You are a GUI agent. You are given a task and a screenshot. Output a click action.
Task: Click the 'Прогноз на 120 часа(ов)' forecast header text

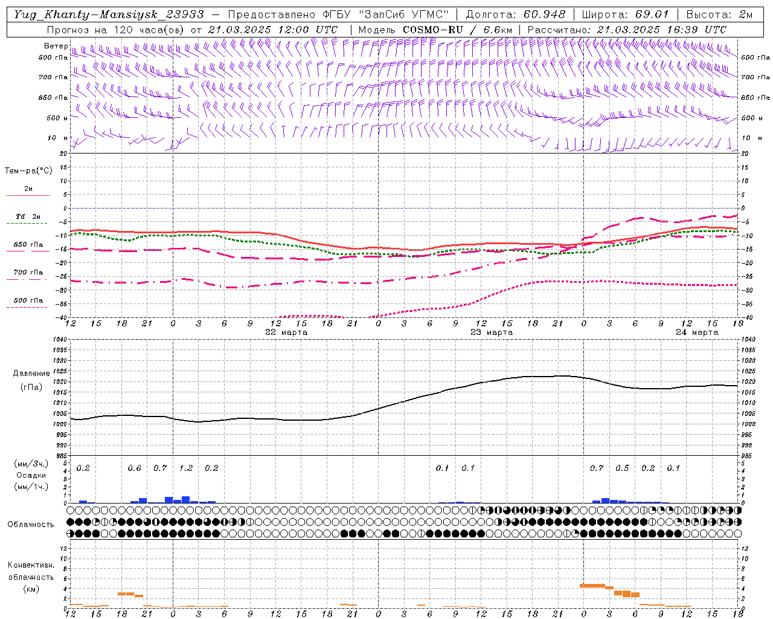116,29
